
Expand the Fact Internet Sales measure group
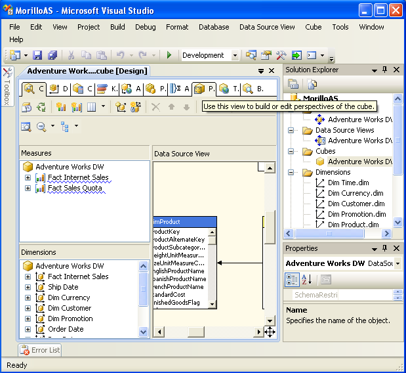point(28,177)
